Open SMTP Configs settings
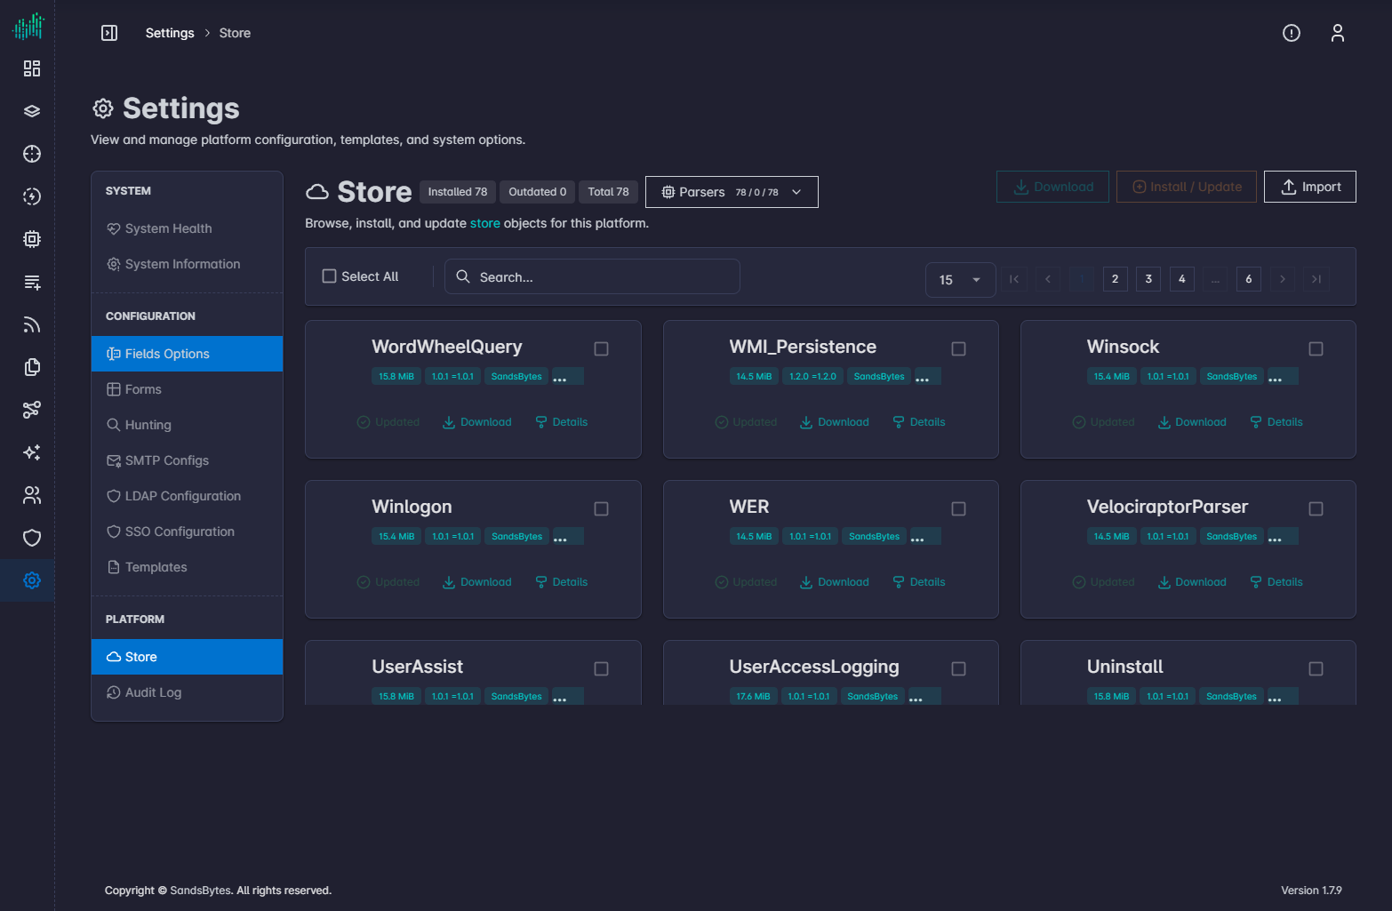1392x911 pixels. [187, 460]
